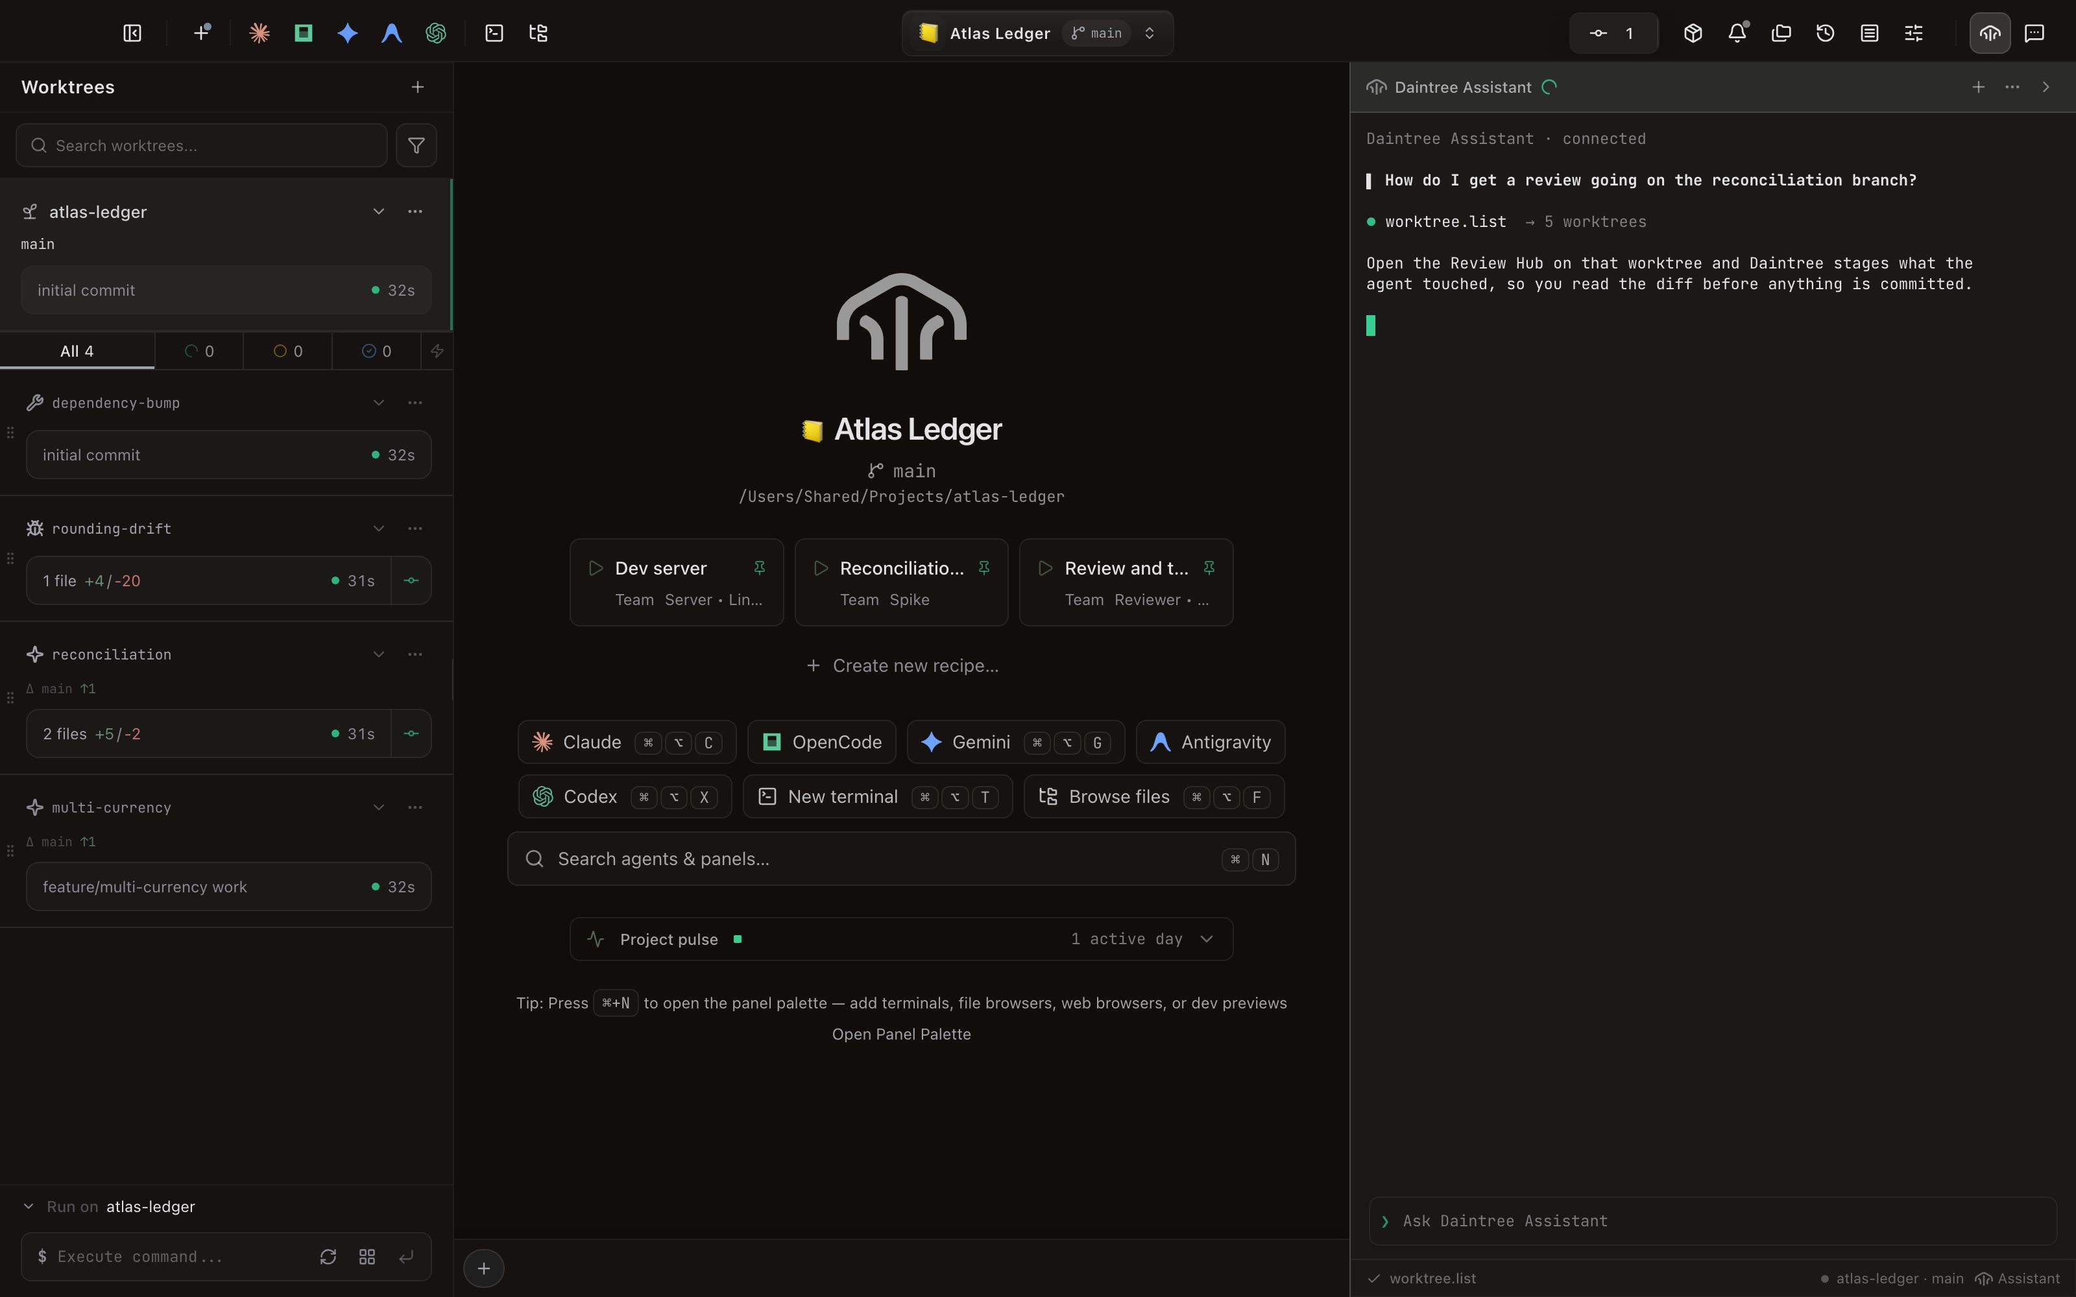Viewport: 2076px width, 1297px height.
Task: Open the grid icon in the command bar
Action: coord(367,1257)
